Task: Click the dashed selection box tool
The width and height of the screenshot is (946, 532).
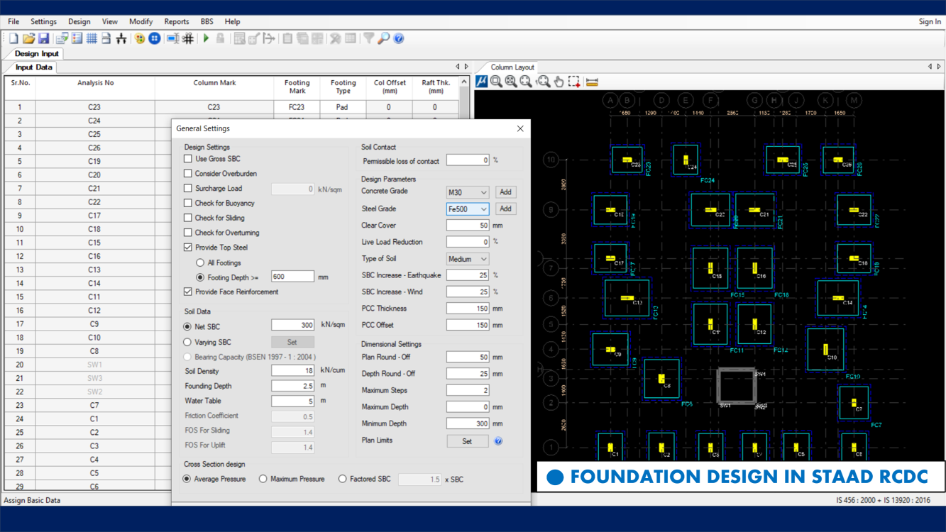Action: pos(574,82)
